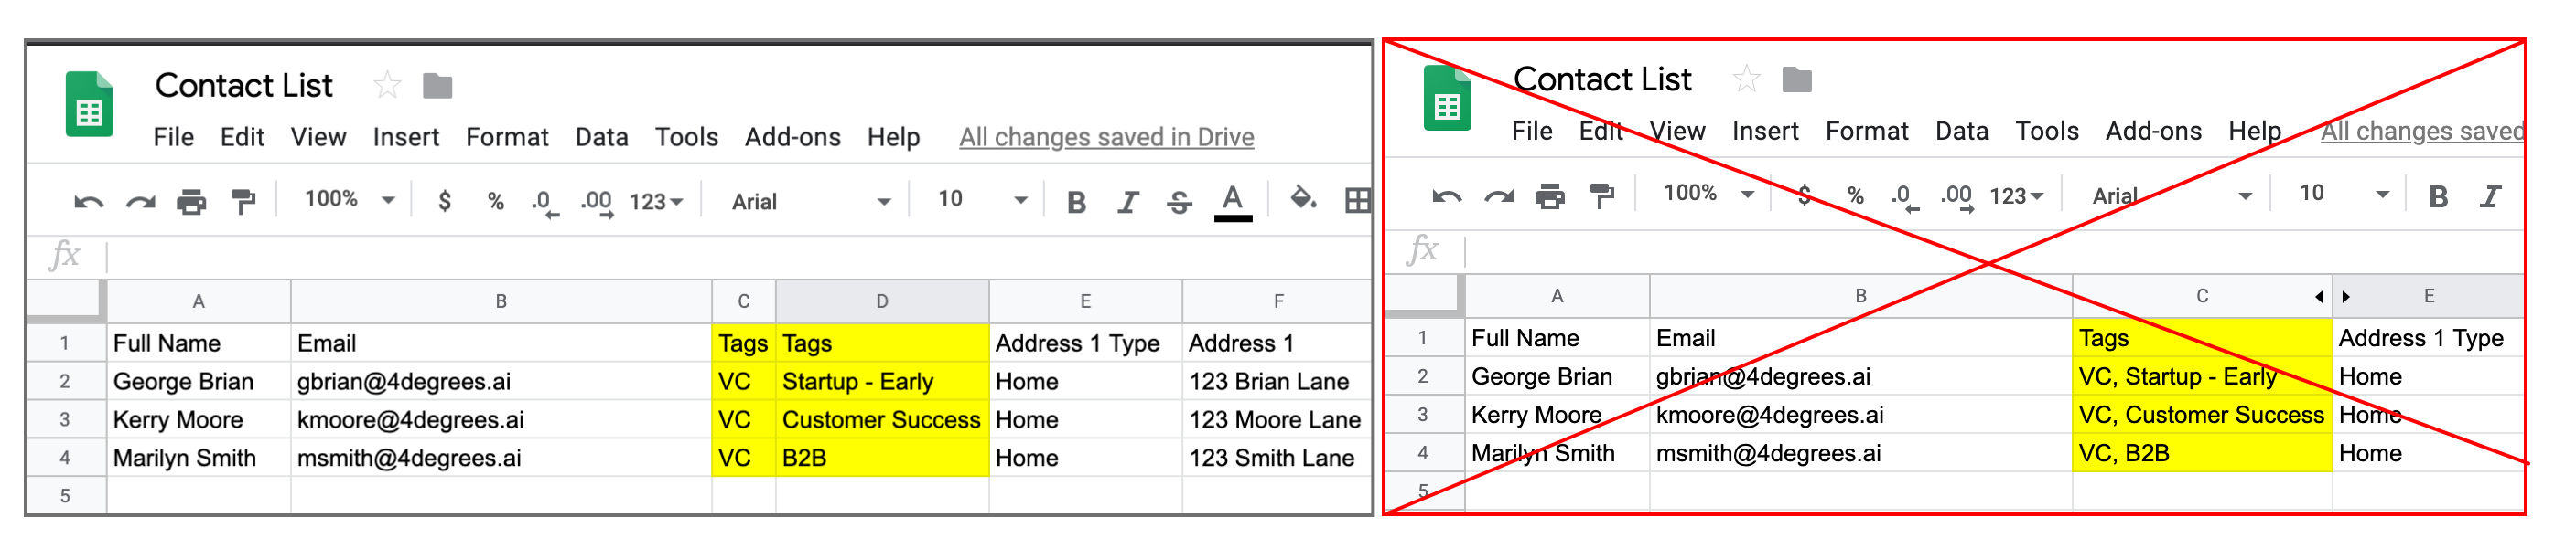Open fill color bucket in left window
The height and width of the screenshot is (549, 2576).
point(1303,198)
